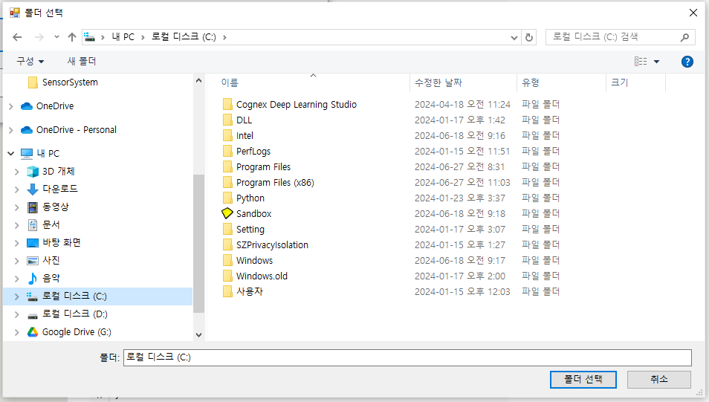709x402 pixels.
Task: Select the 다운로드 download arrow icon
Action: click(33, 189)
